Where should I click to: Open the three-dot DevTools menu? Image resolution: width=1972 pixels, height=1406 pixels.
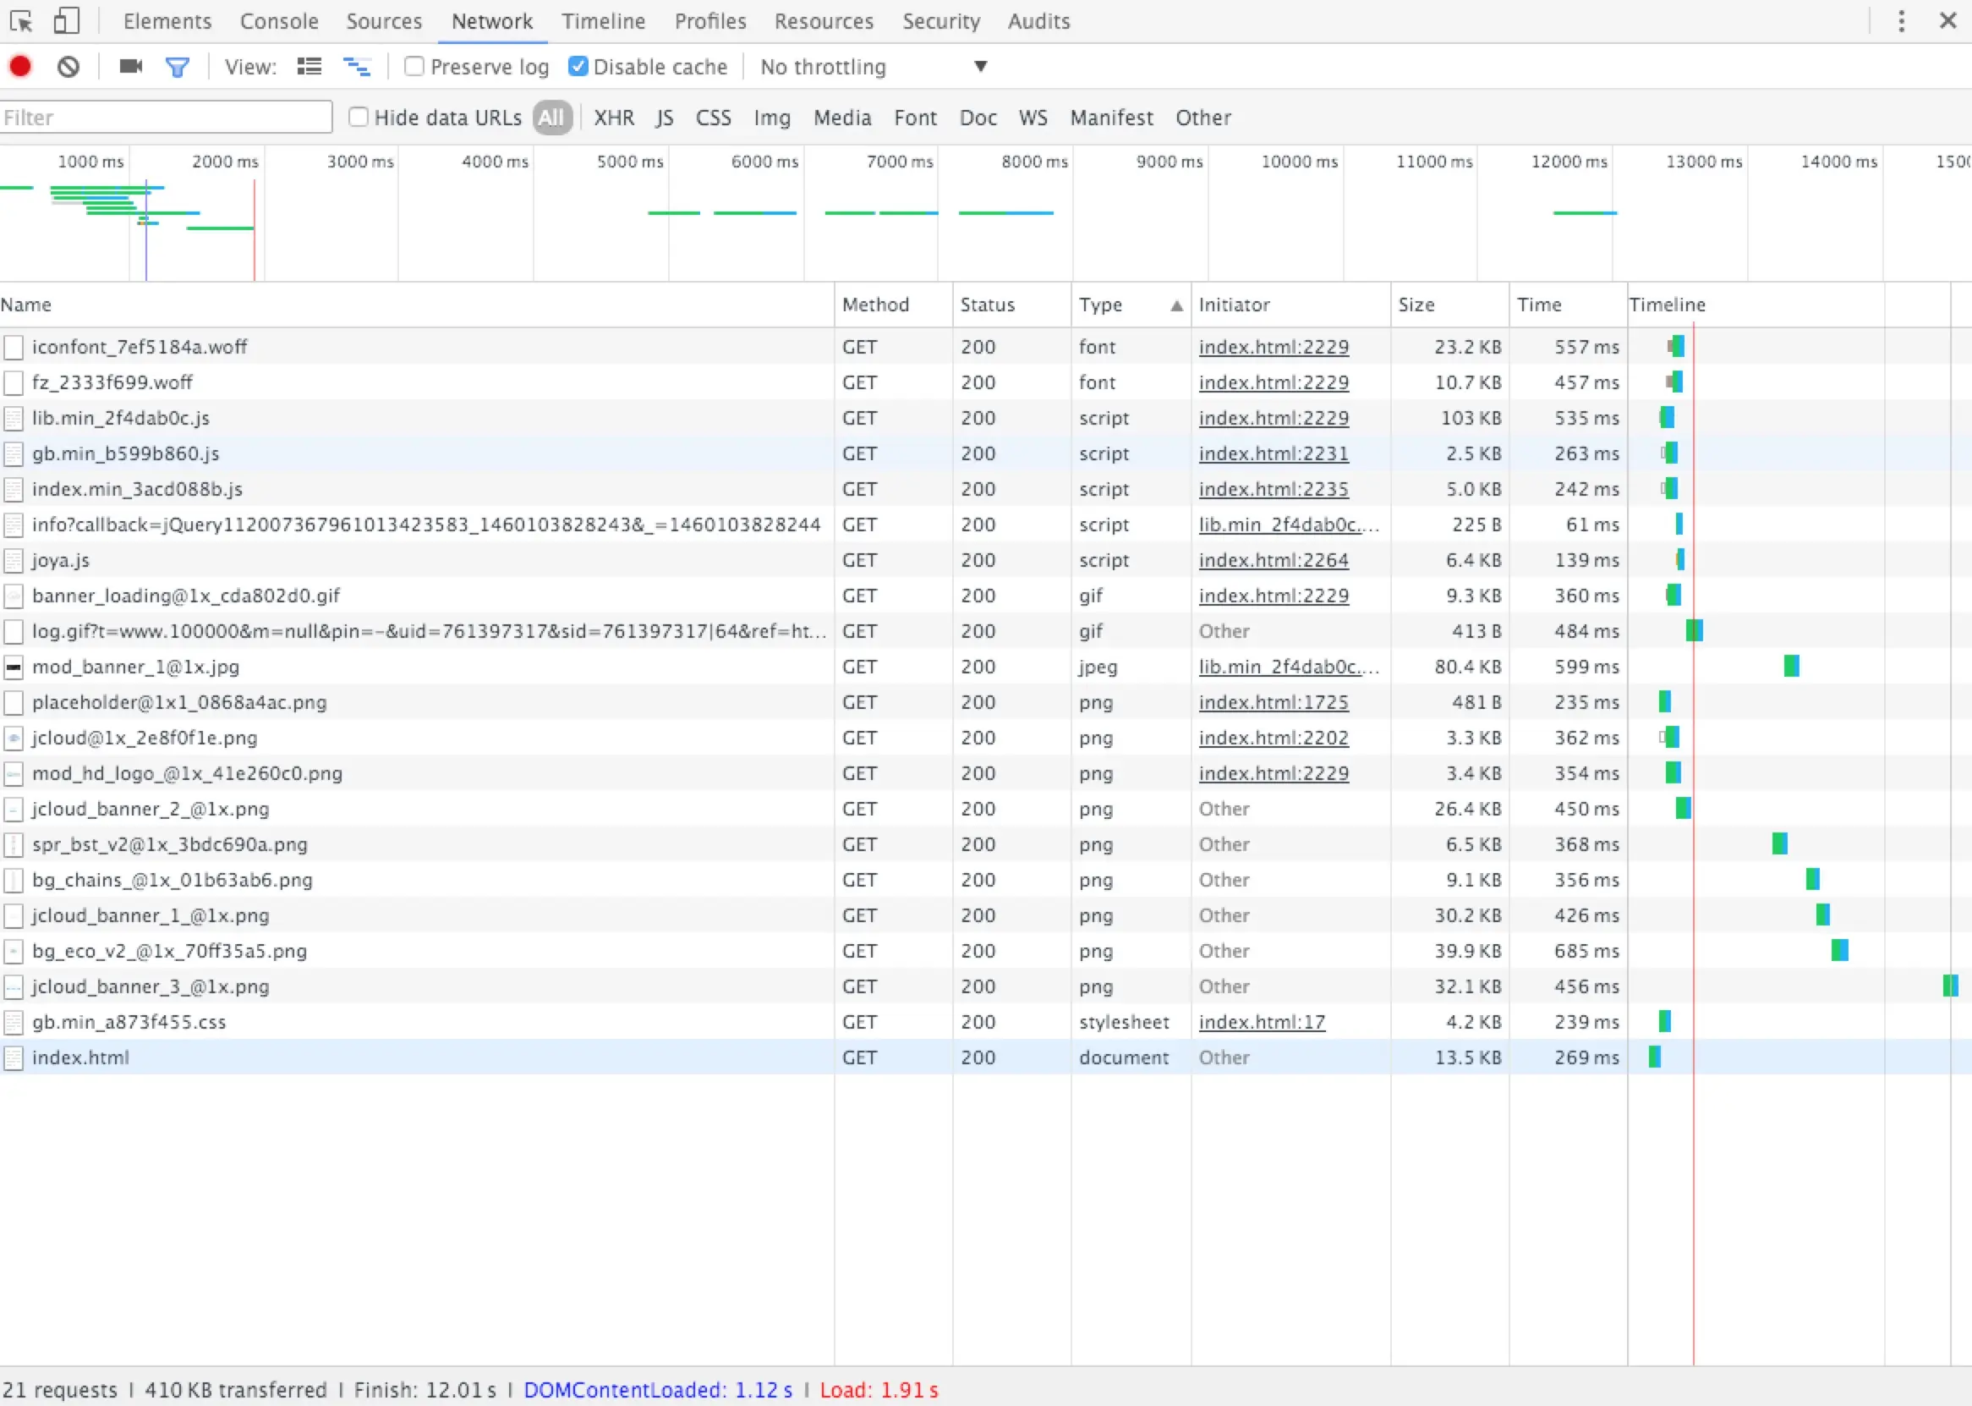pos(1900,21)
